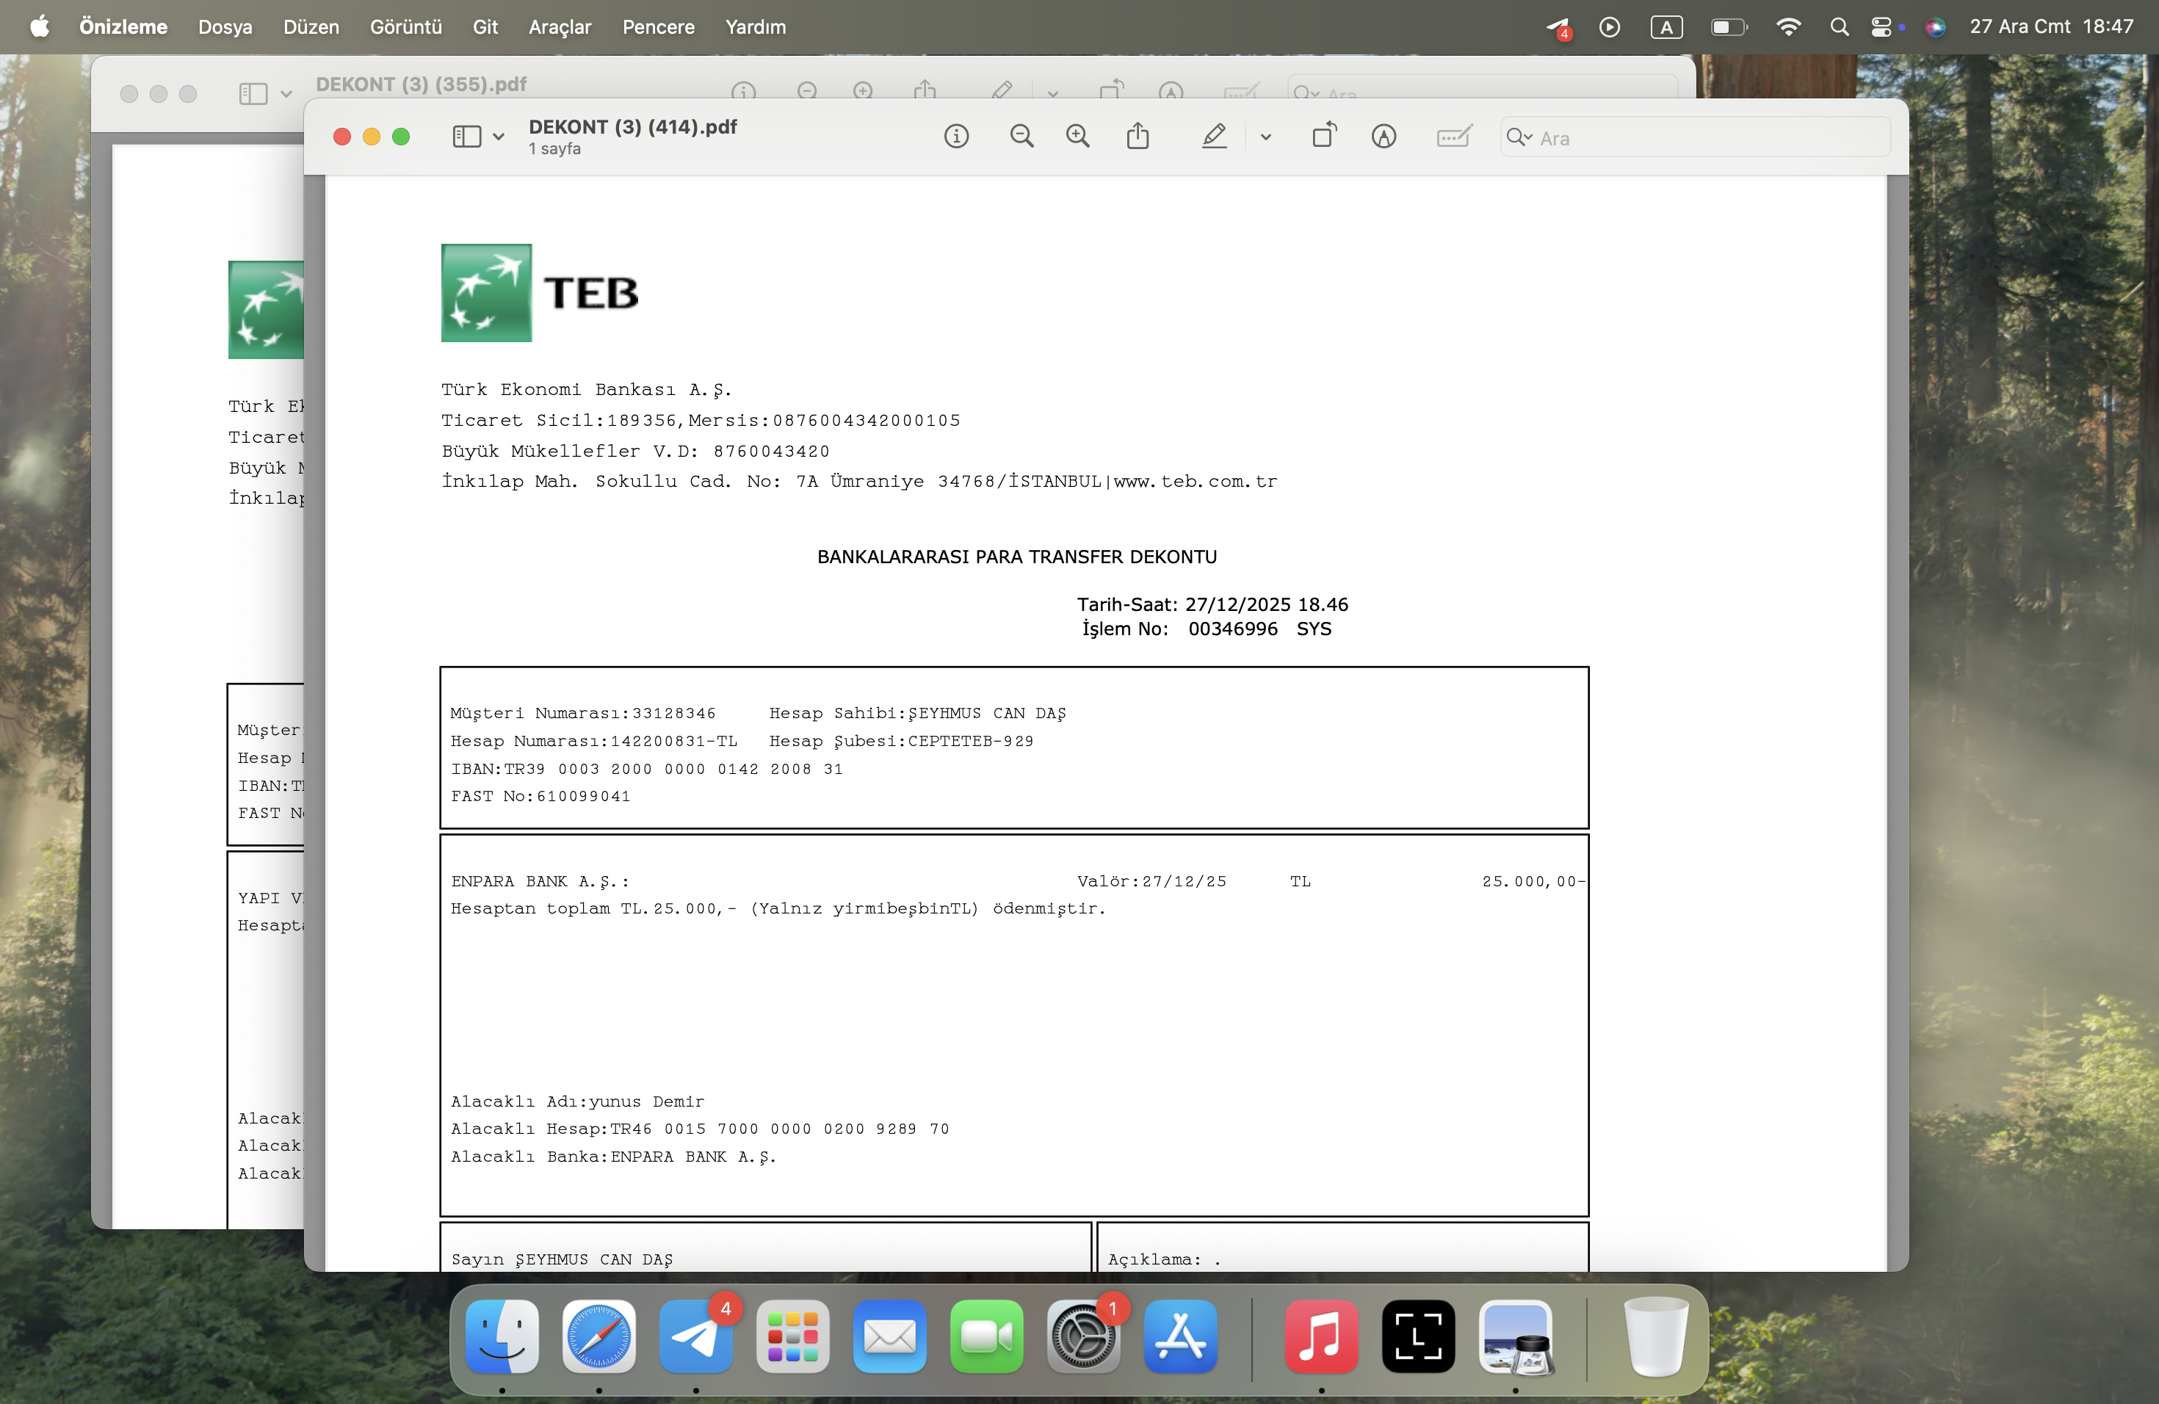Select the Alacaklı Hesap:TR46 IBAN line
The height and width of the screenshot is (1404, 2159).
[x=699, y=1129]
